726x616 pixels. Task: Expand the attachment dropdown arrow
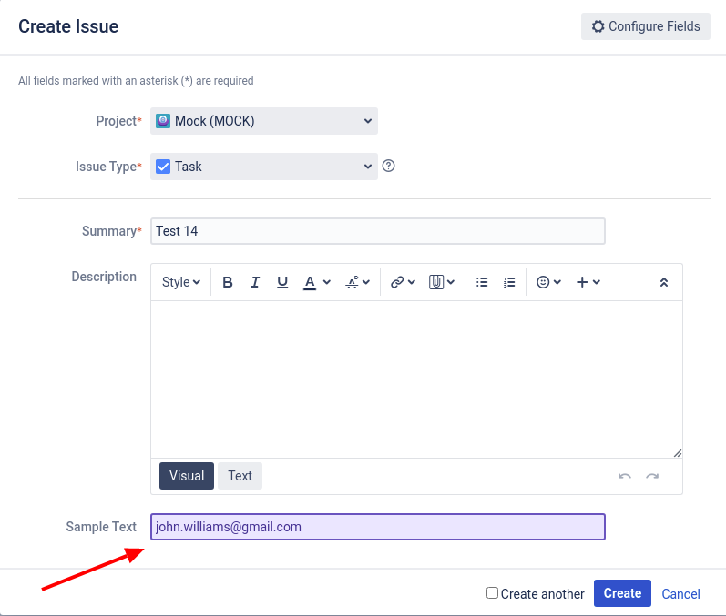point(451,282)
